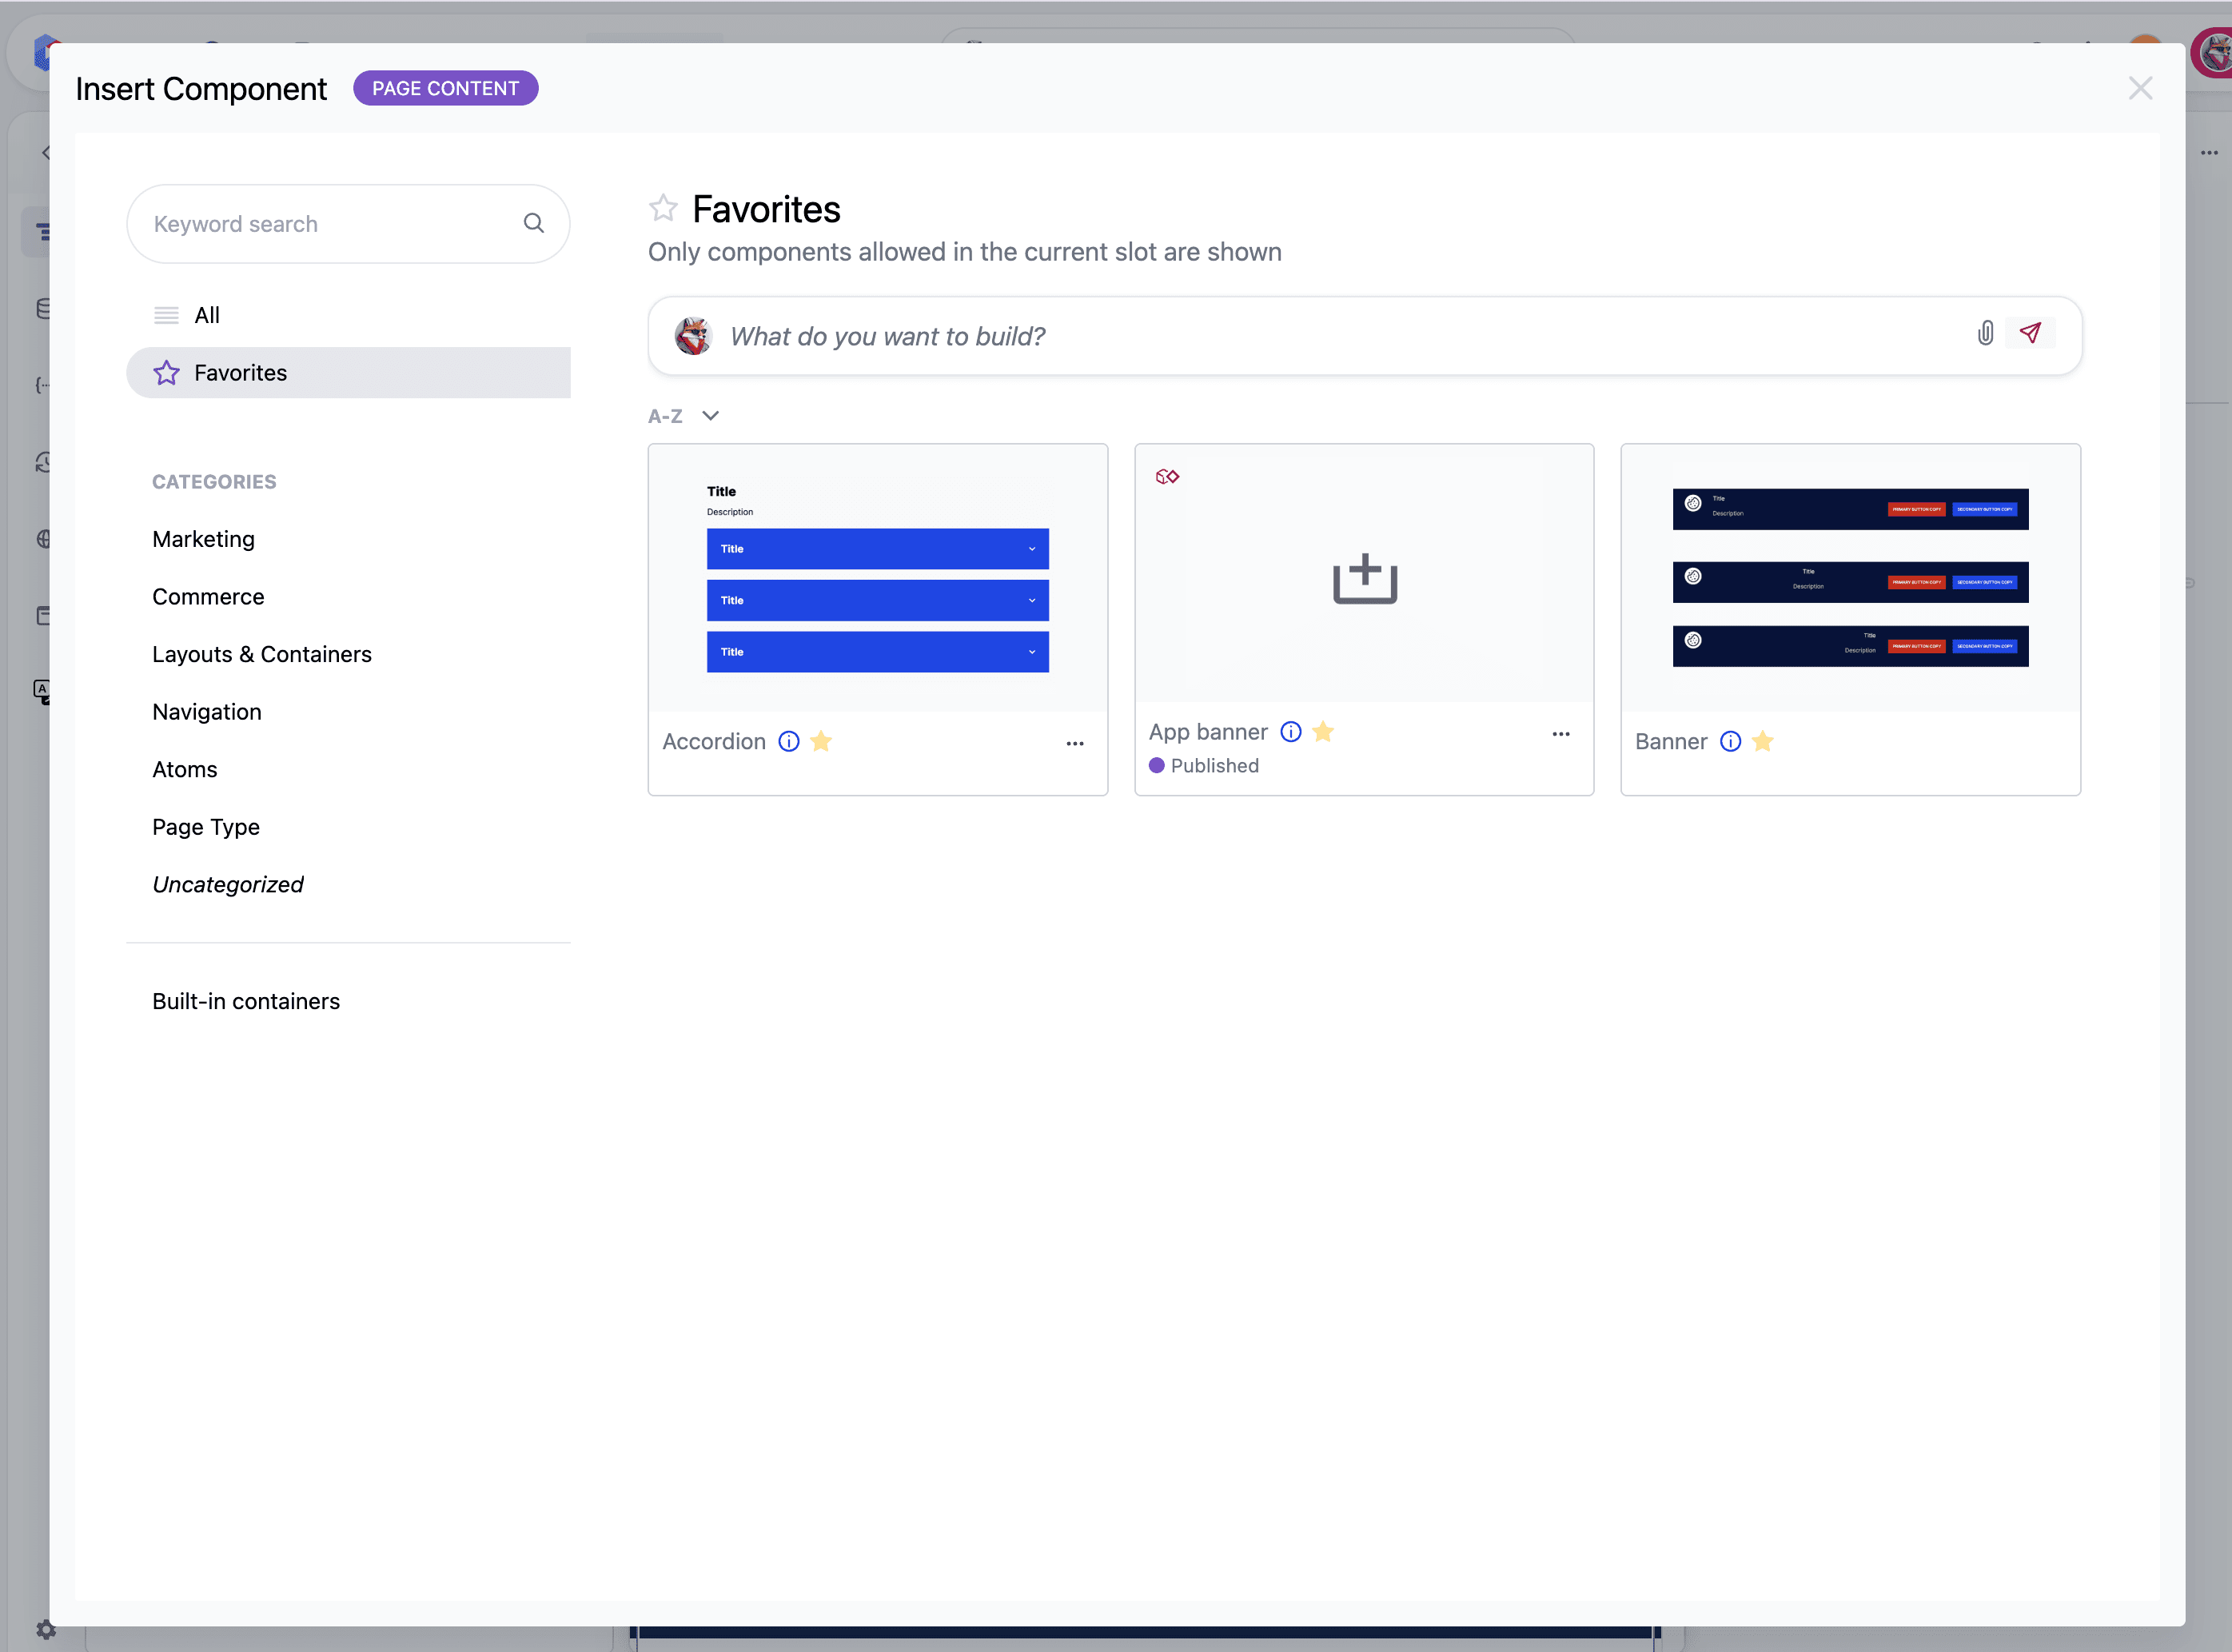Image resolution: width=2232 pixels, height=1652 pixels.
Task: Open the Navigation category
Action: (207, 712)
